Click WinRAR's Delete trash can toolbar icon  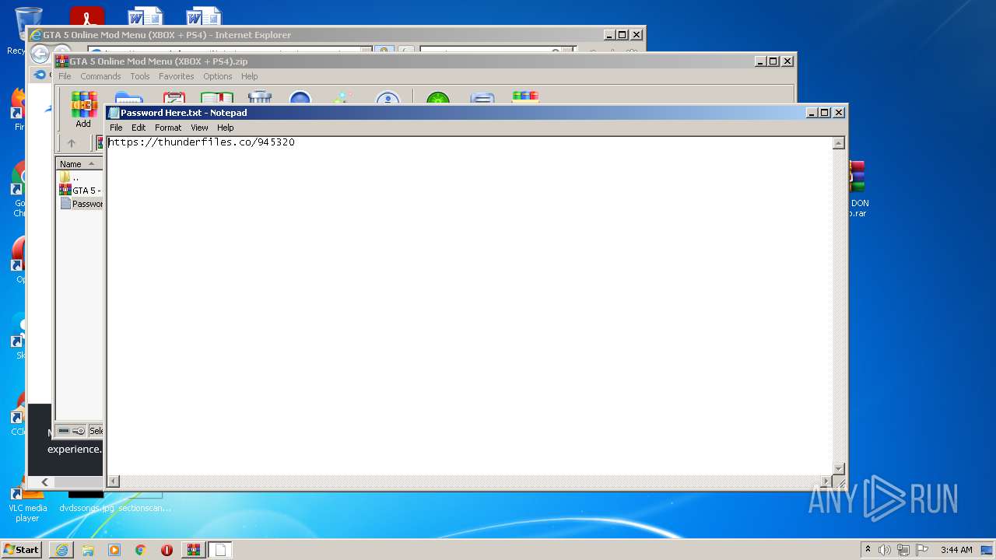point(259,97)
